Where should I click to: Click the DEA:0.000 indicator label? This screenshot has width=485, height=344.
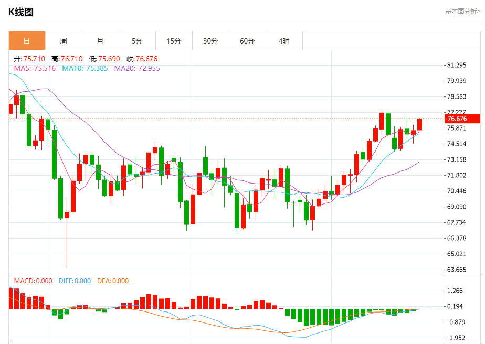(113, 281)
